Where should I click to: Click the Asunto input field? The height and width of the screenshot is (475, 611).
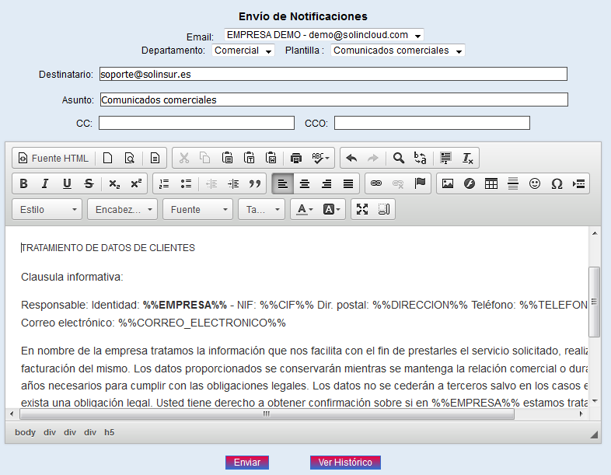[334, 100]
